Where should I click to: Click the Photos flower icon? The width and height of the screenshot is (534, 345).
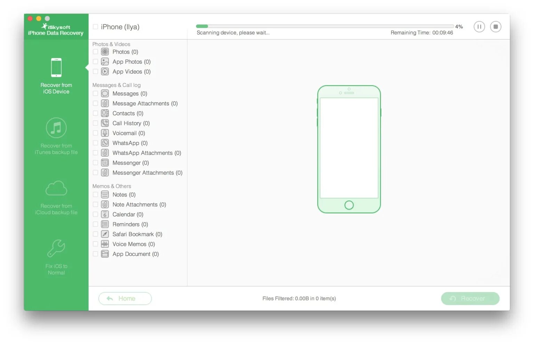point(105,52)
